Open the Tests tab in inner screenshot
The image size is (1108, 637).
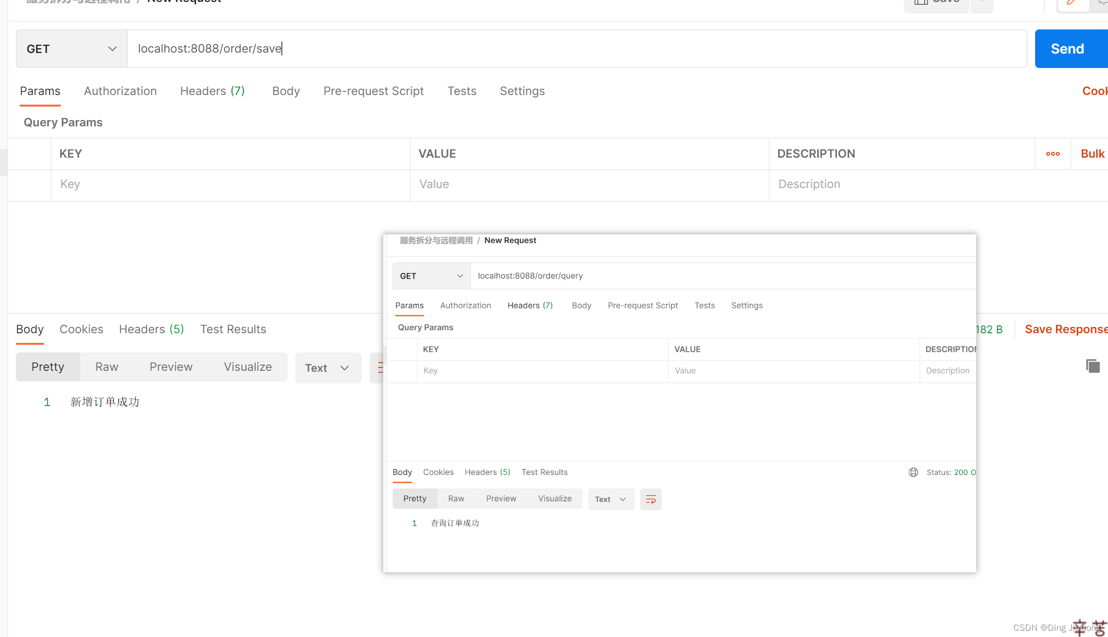(x=705, y=305)
